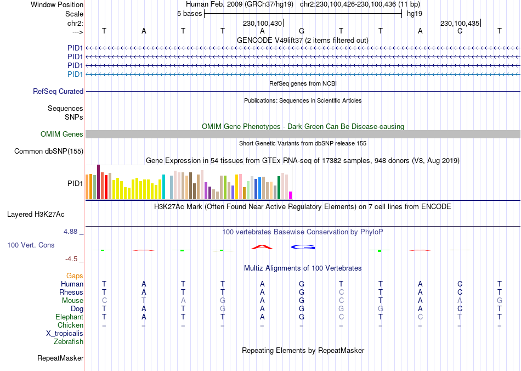Click the GENCODE V49lift37 track title

303,40
